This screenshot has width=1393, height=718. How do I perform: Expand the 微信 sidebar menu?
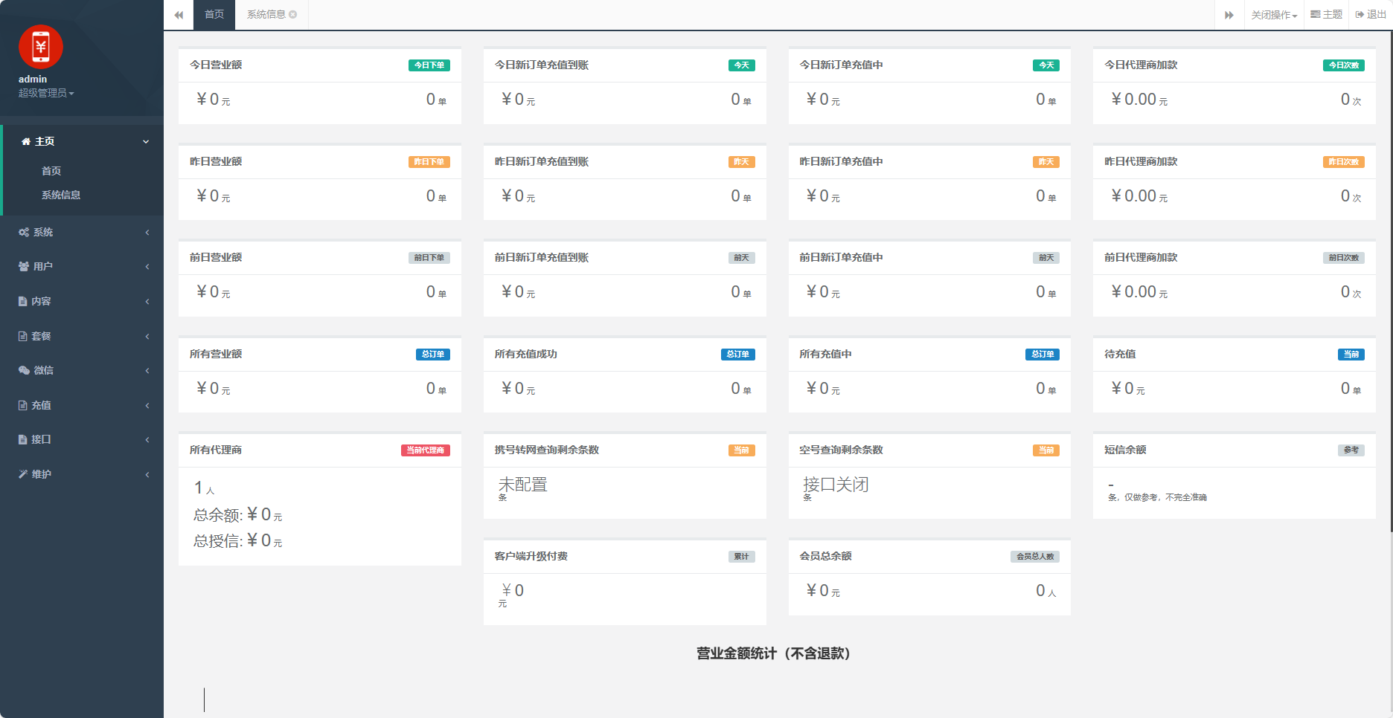point(82,370)
